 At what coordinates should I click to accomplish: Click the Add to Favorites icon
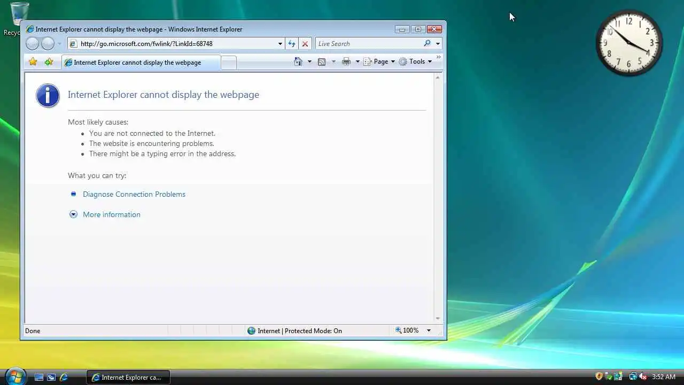(49, 62)
